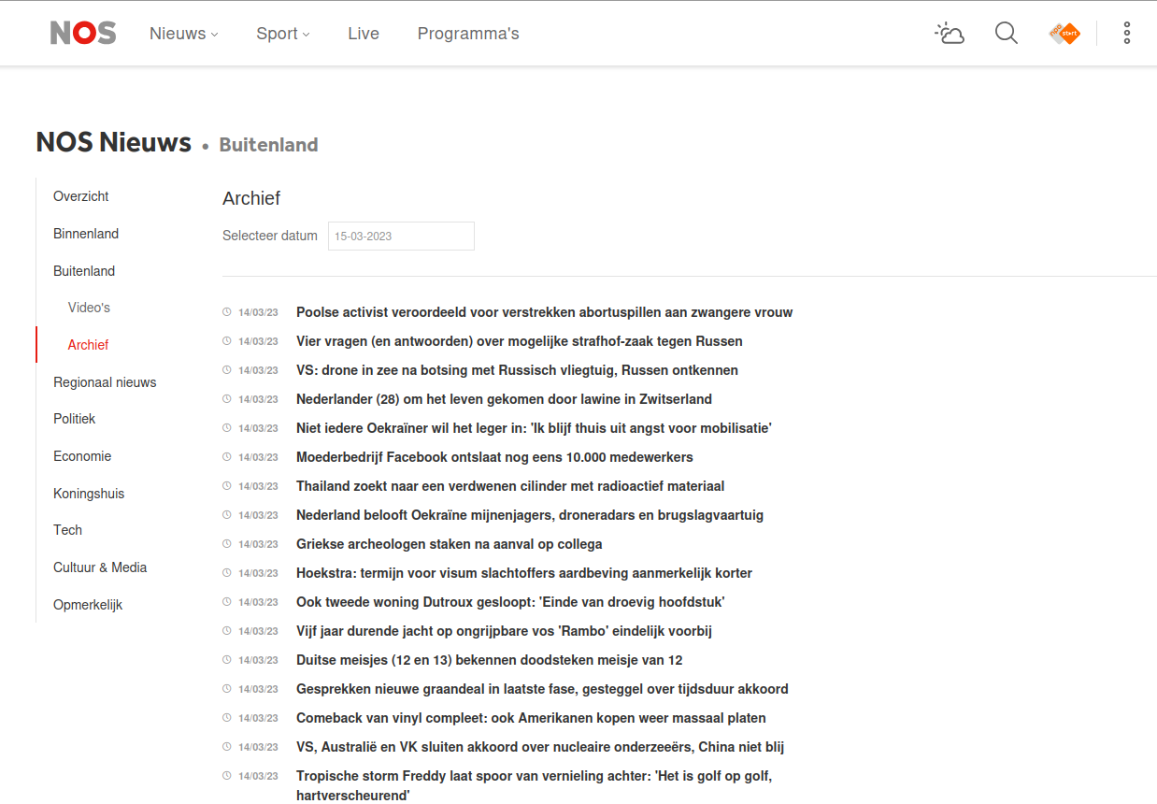Screen dimensions: 1157x804
Task: Select Binnenland in the sidebar
Action: pos(86,234)
